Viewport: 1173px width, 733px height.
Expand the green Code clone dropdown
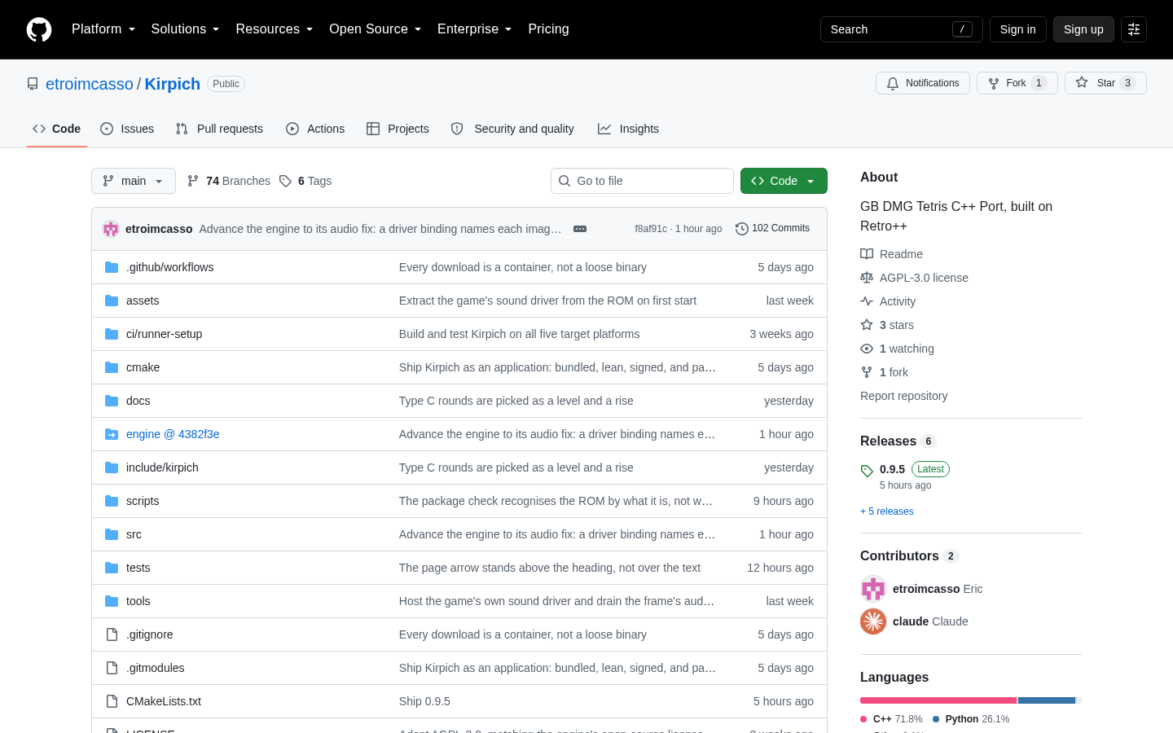[784, 181]
